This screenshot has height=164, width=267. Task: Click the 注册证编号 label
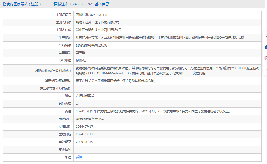[x=63, y=15]
